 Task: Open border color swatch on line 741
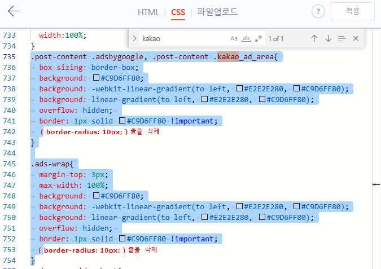[x=122, y=121]
